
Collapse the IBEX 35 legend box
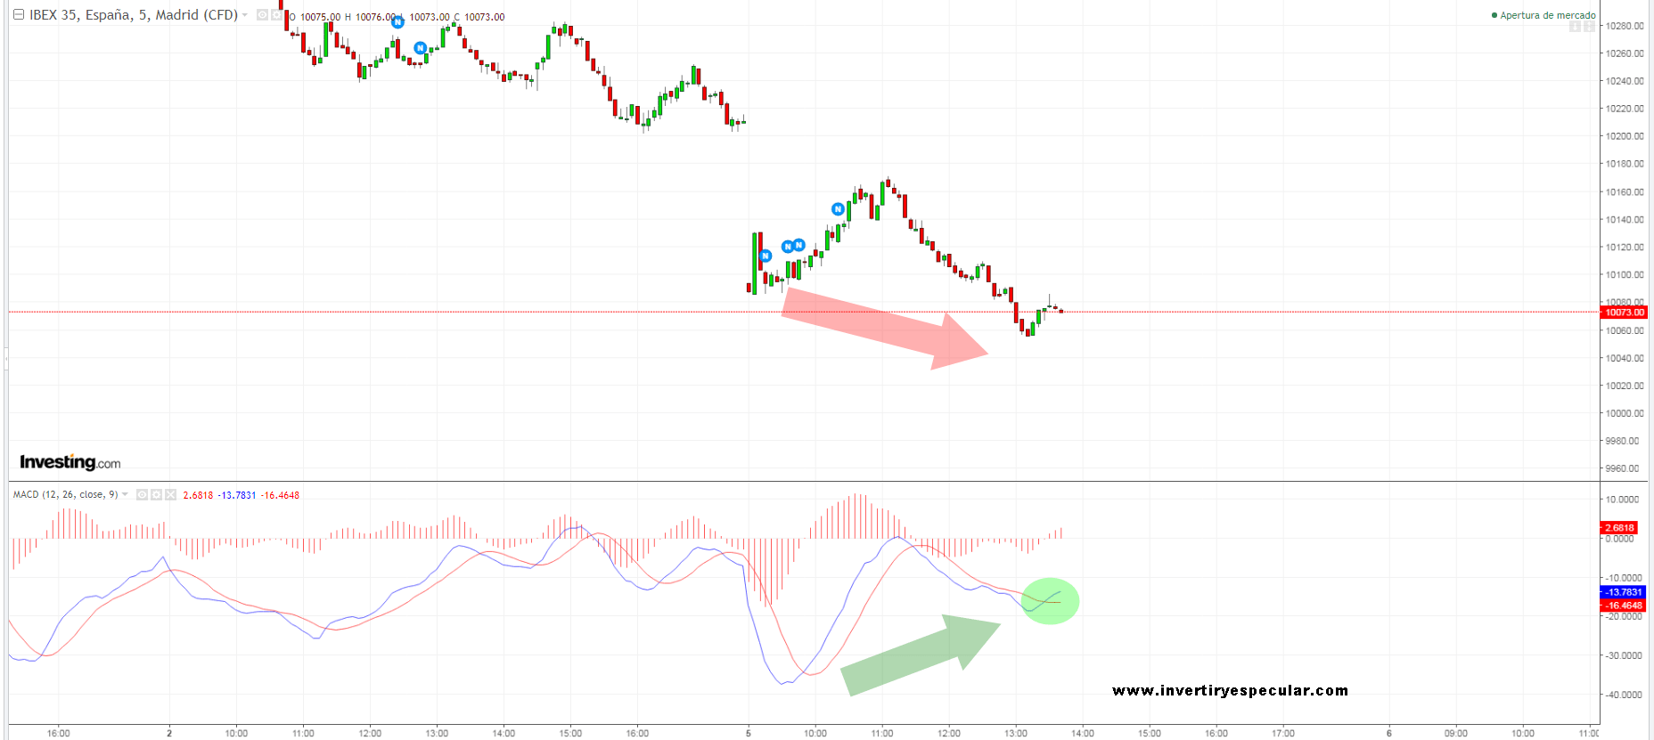pyautogui.click(x=18, y=15)
